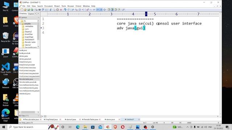Click the dark blue column marker on ruler
The width and height of the screenshot is (232, 130).
pyautogui.click(x=146, y=14)
